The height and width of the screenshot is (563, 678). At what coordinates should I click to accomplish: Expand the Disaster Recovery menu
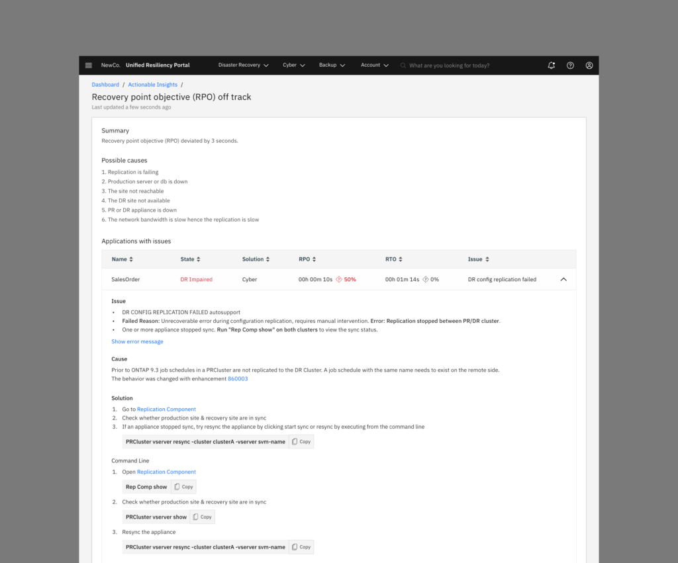(243, 65)
